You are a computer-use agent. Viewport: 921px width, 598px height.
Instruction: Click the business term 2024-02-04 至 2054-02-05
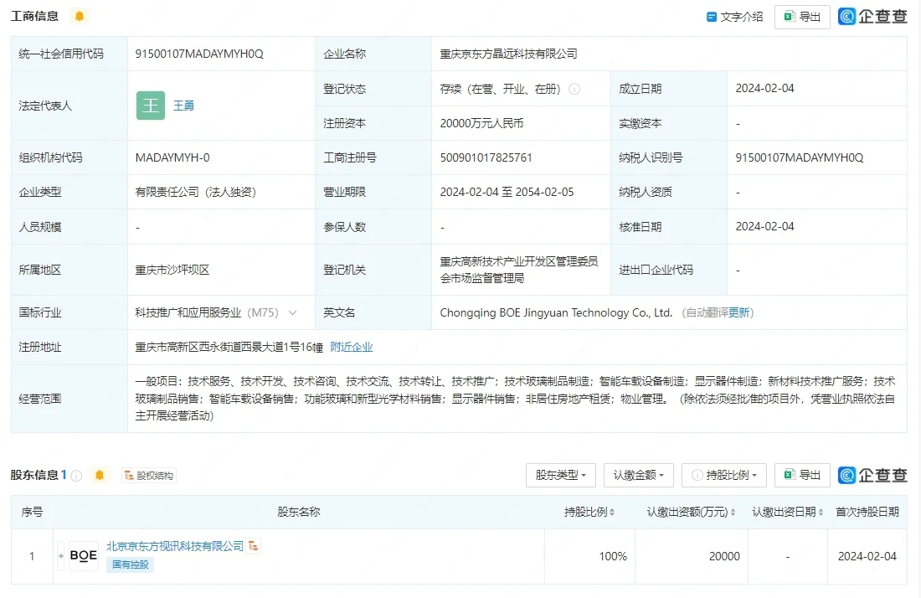coord(507,192)
